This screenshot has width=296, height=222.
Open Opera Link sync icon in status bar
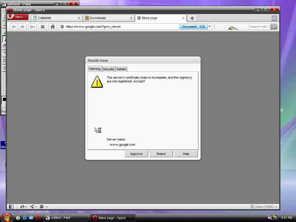[x=22, y=207]
